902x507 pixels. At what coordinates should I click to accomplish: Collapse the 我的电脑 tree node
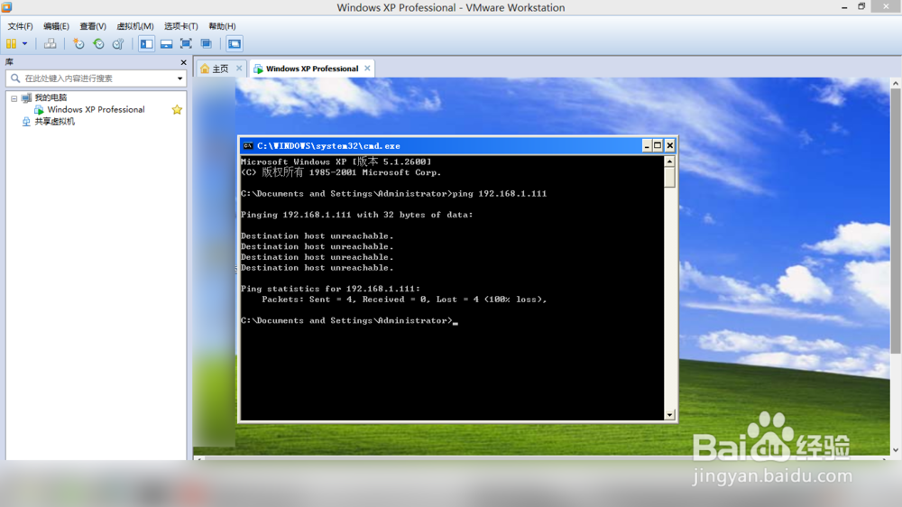click(x=14, y=98)
